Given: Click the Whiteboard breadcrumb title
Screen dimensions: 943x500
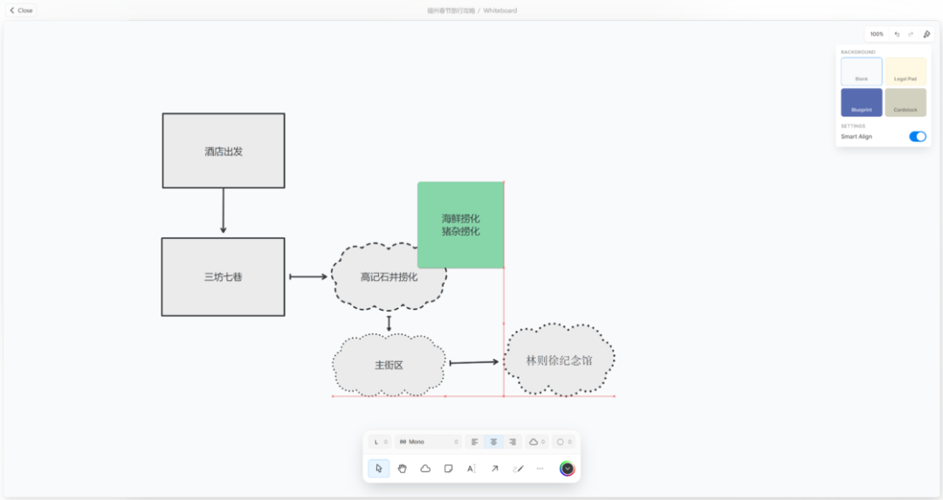Looking at the screenshot, I should tap(499, 10).
